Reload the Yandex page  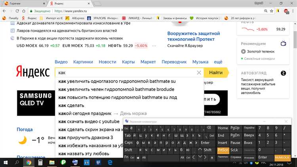17,11
